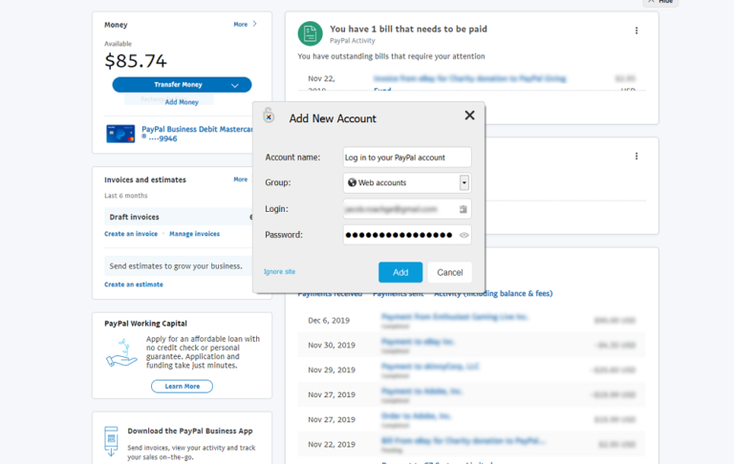This screenshot has width=734, height=464.
Task: Open three-dot menu on bill card
Action: [x=637, y=31]
